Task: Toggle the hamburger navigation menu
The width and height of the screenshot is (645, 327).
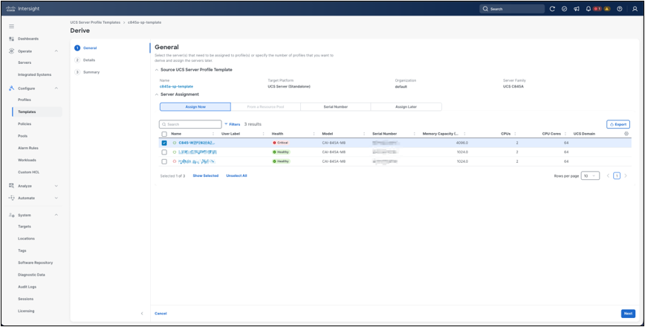Action: click(x=12, y=26)
